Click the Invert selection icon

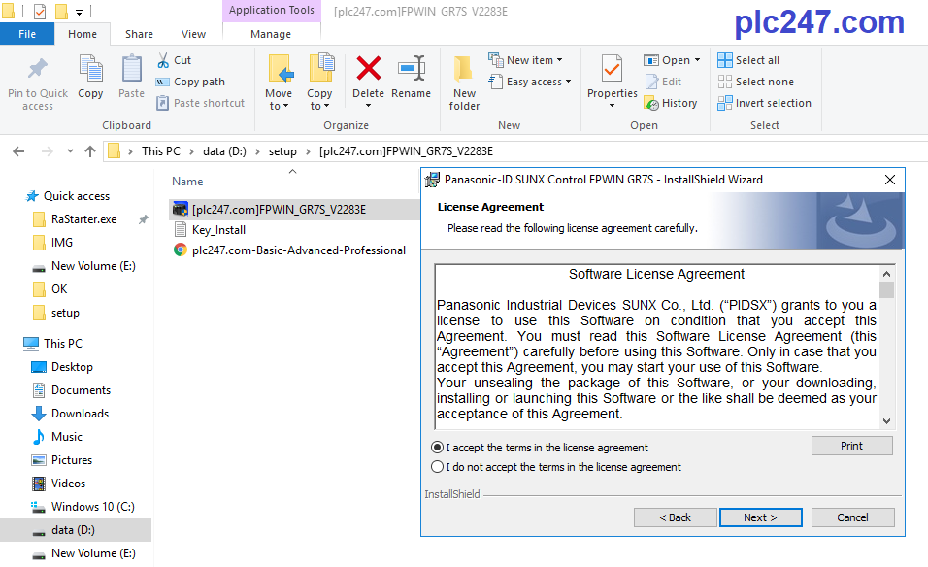(725, 103)
